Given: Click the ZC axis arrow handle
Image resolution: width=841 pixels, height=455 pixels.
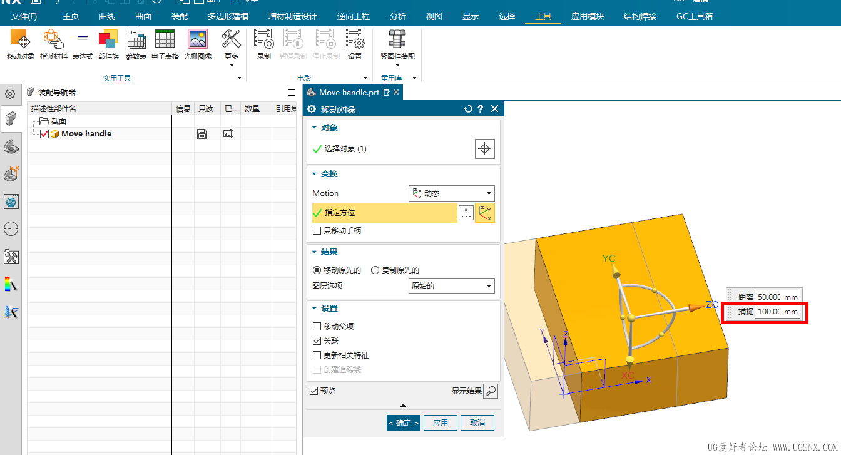Looking at the screenshot, I should click(x=696, y=308).
